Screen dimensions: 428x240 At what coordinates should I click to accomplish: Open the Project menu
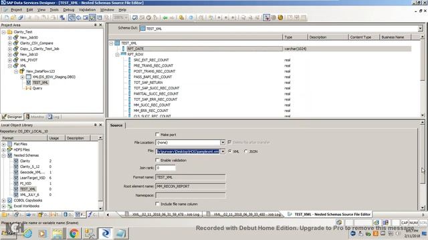[x=16, y=10]
